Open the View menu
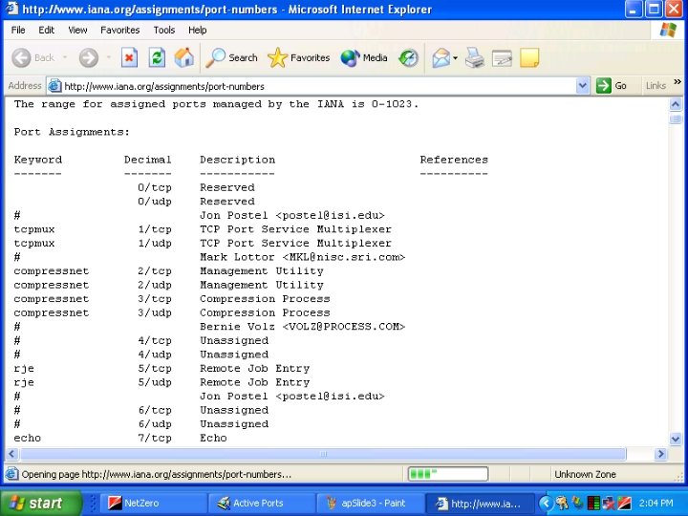Screen dimensions: 688x516 (x=77, y=30)
